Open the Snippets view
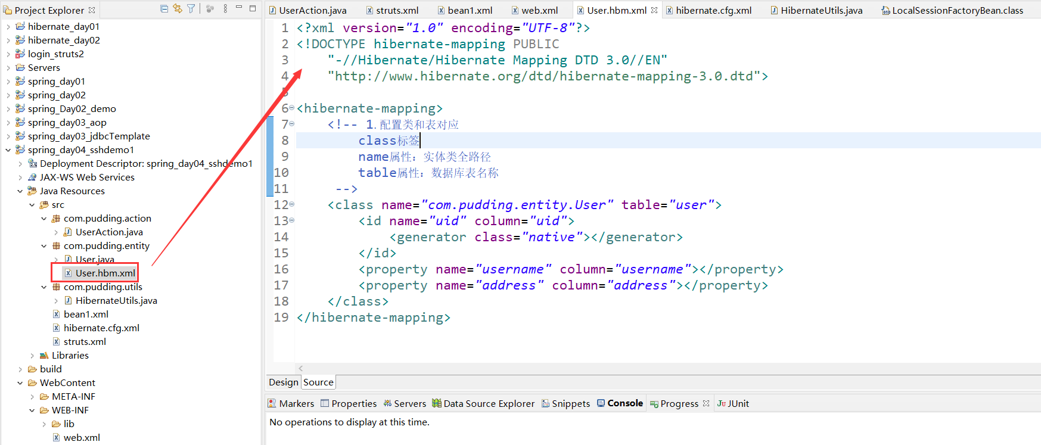 (565, 403)
